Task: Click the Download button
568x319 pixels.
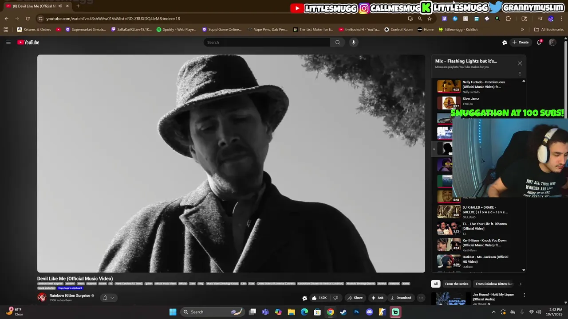Action: pyautogui.click(x=401, y=298)
